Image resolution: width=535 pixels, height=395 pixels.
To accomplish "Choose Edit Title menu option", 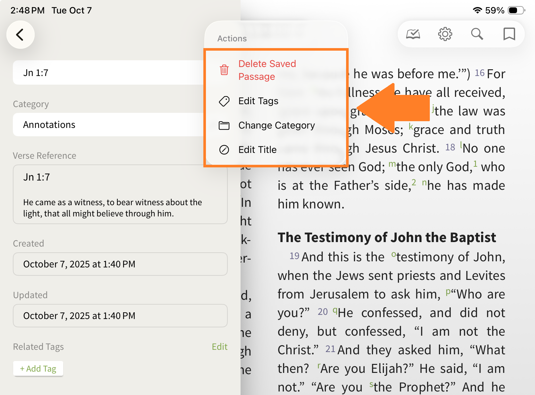I will 257,150.
